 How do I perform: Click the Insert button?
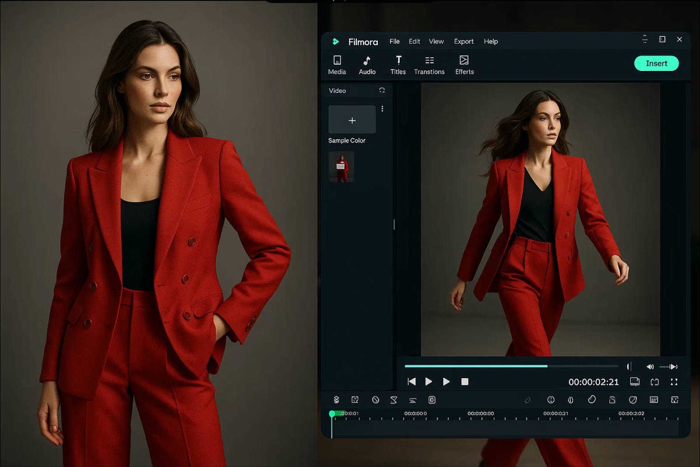coord(656,63)
